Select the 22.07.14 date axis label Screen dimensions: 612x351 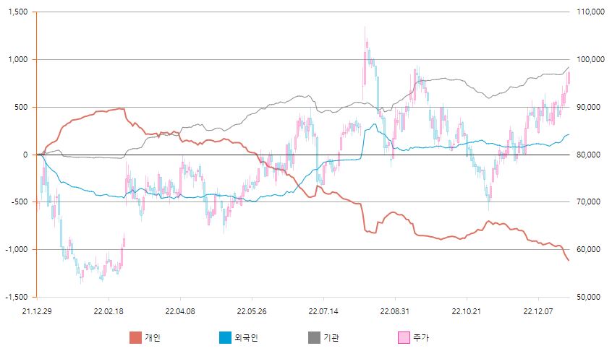click(323, 311)
